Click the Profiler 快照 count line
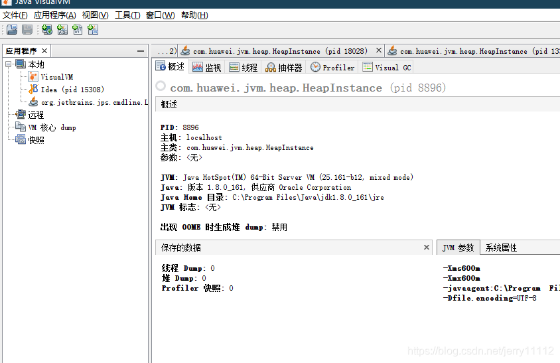 198,288
